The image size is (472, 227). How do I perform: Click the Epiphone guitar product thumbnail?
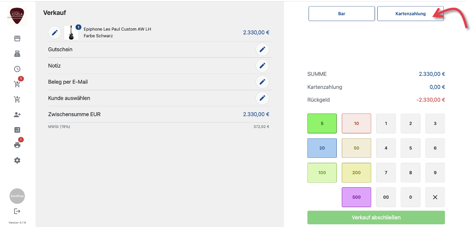point(71,33)
